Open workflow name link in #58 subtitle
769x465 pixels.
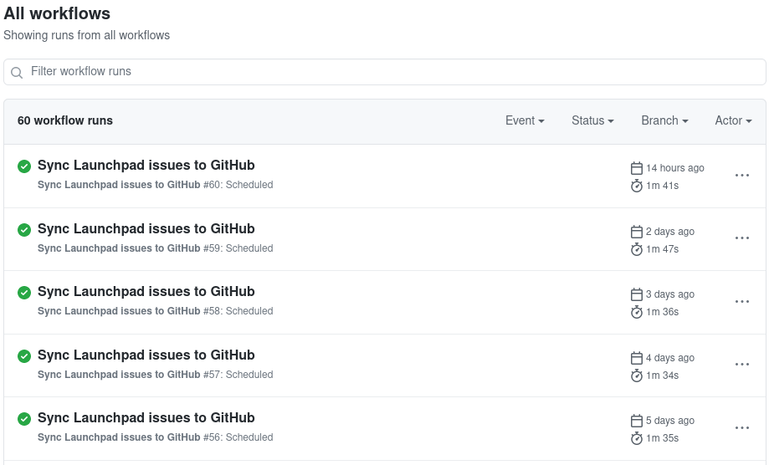tap(119, 311)
